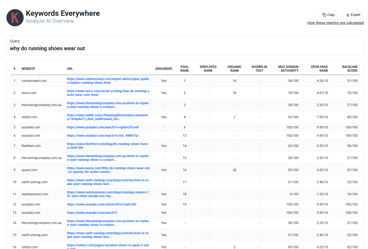Open swift-running.com URL in row 15

(x=108, y=235)
